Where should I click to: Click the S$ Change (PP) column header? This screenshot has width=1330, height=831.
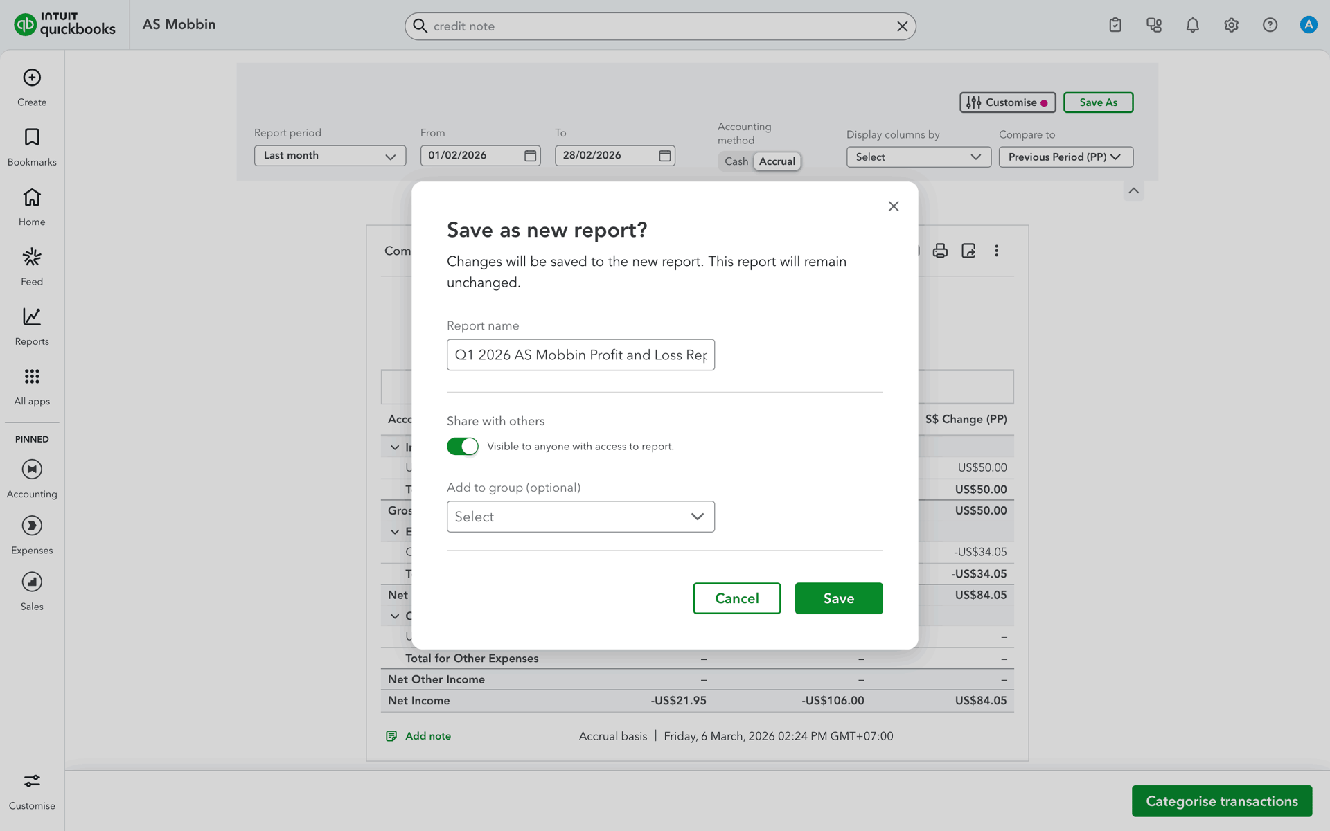point(966,420)
